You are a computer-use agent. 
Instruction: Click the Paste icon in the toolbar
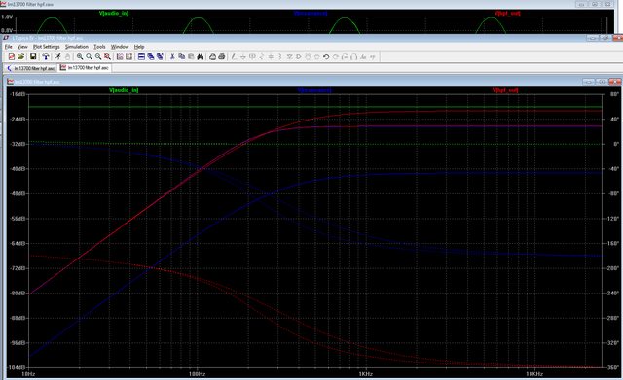click(x=191, y=56)
